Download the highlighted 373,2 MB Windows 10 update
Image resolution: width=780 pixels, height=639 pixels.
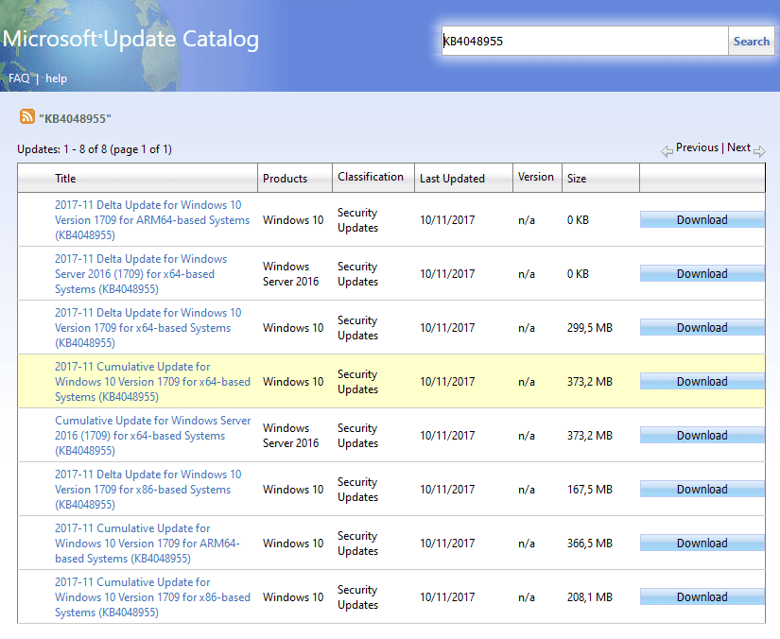[x=702, y=381]
